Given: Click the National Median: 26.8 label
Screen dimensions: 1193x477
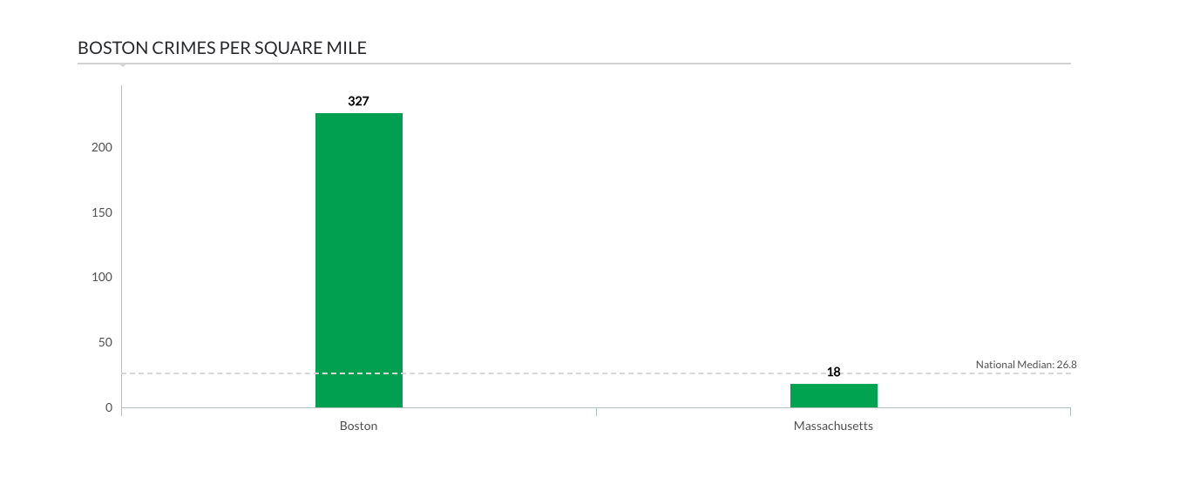Looking at the screenshot, I should (x=1026, y=365).
